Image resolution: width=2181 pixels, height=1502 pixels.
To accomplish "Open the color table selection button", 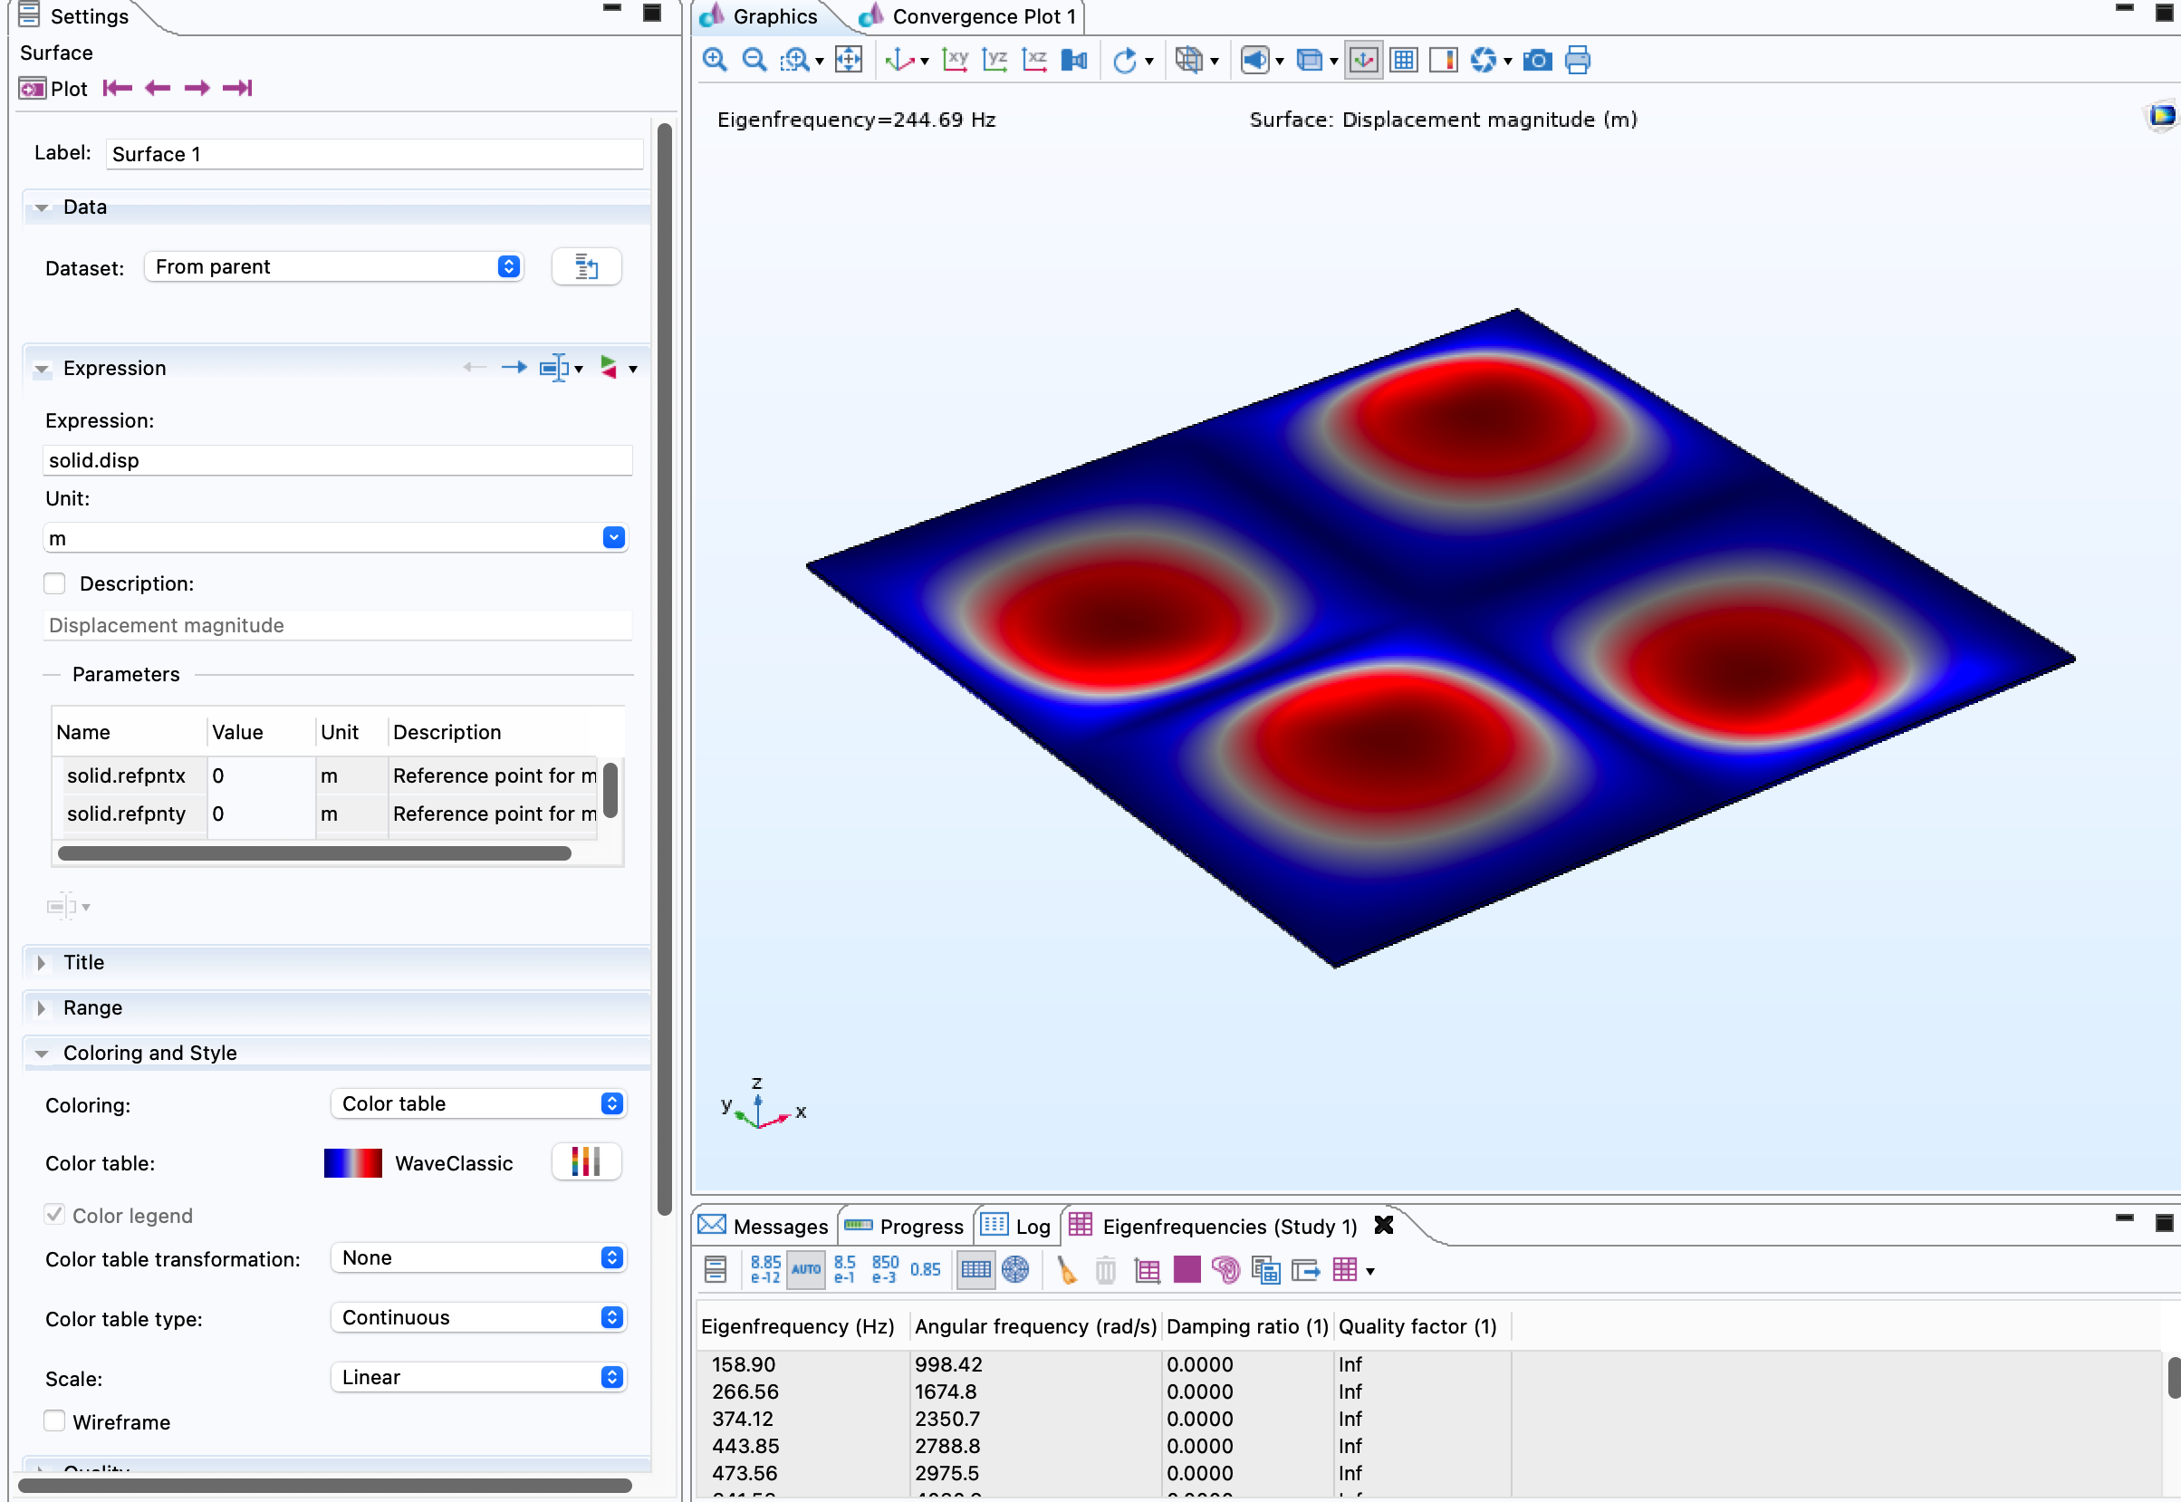I will [x=586, y=1161].
